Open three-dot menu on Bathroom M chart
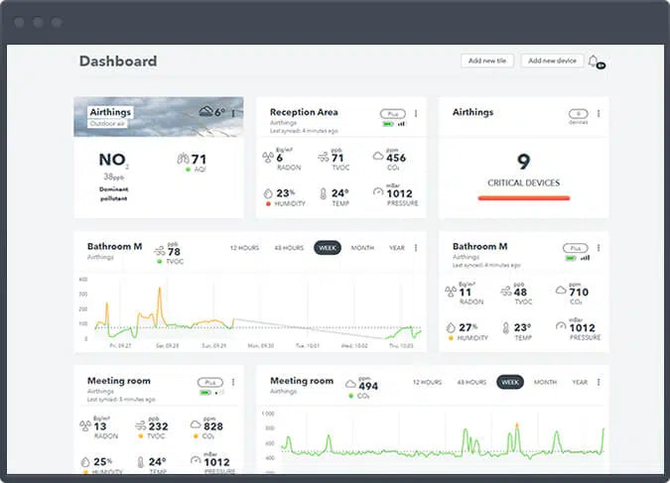 416,248
